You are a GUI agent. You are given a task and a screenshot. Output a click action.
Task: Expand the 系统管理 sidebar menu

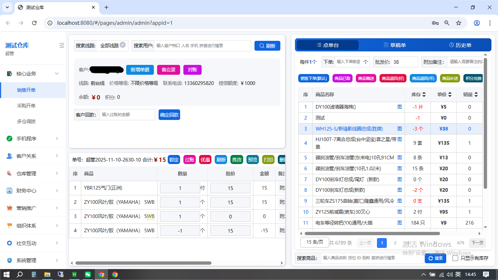point(33,260)
